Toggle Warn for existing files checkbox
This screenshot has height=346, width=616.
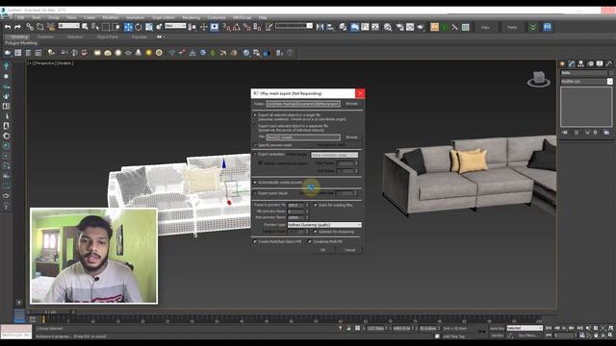point(315,205)
